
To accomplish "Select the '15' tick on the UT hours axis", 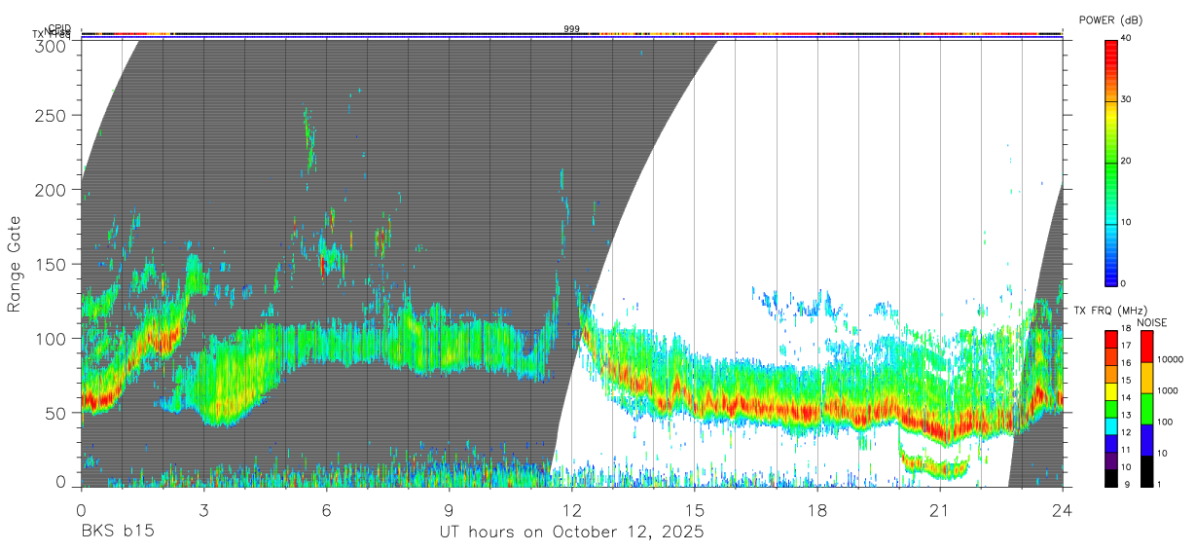I will pyautogui.click(x=695, y=510).
